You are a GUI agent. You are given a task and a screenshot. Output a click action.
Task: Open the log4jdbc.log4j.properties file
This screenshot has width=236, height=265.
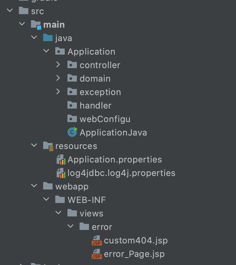pos(121,173)
